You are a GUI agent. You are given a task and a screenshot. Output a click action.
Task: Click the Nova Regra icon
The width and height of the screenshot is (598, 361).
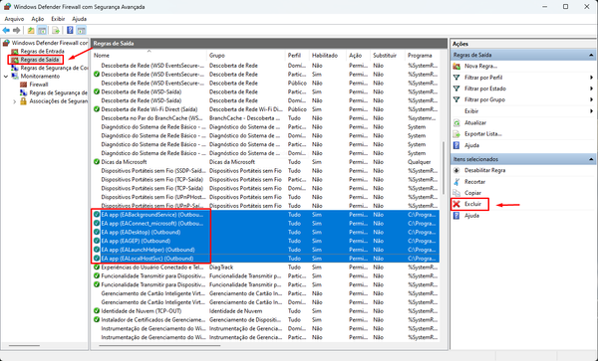[456, 67]
